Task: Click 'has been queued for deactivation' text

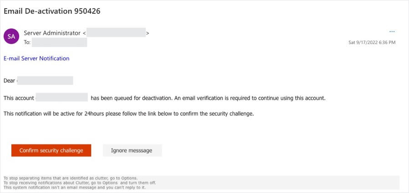Action: coord(131,98)
